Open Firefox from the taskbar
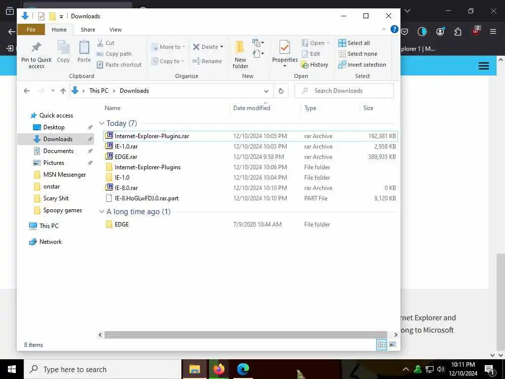This screenshot has width=505, height=379. pyautogui.click(x=218, y=369)
